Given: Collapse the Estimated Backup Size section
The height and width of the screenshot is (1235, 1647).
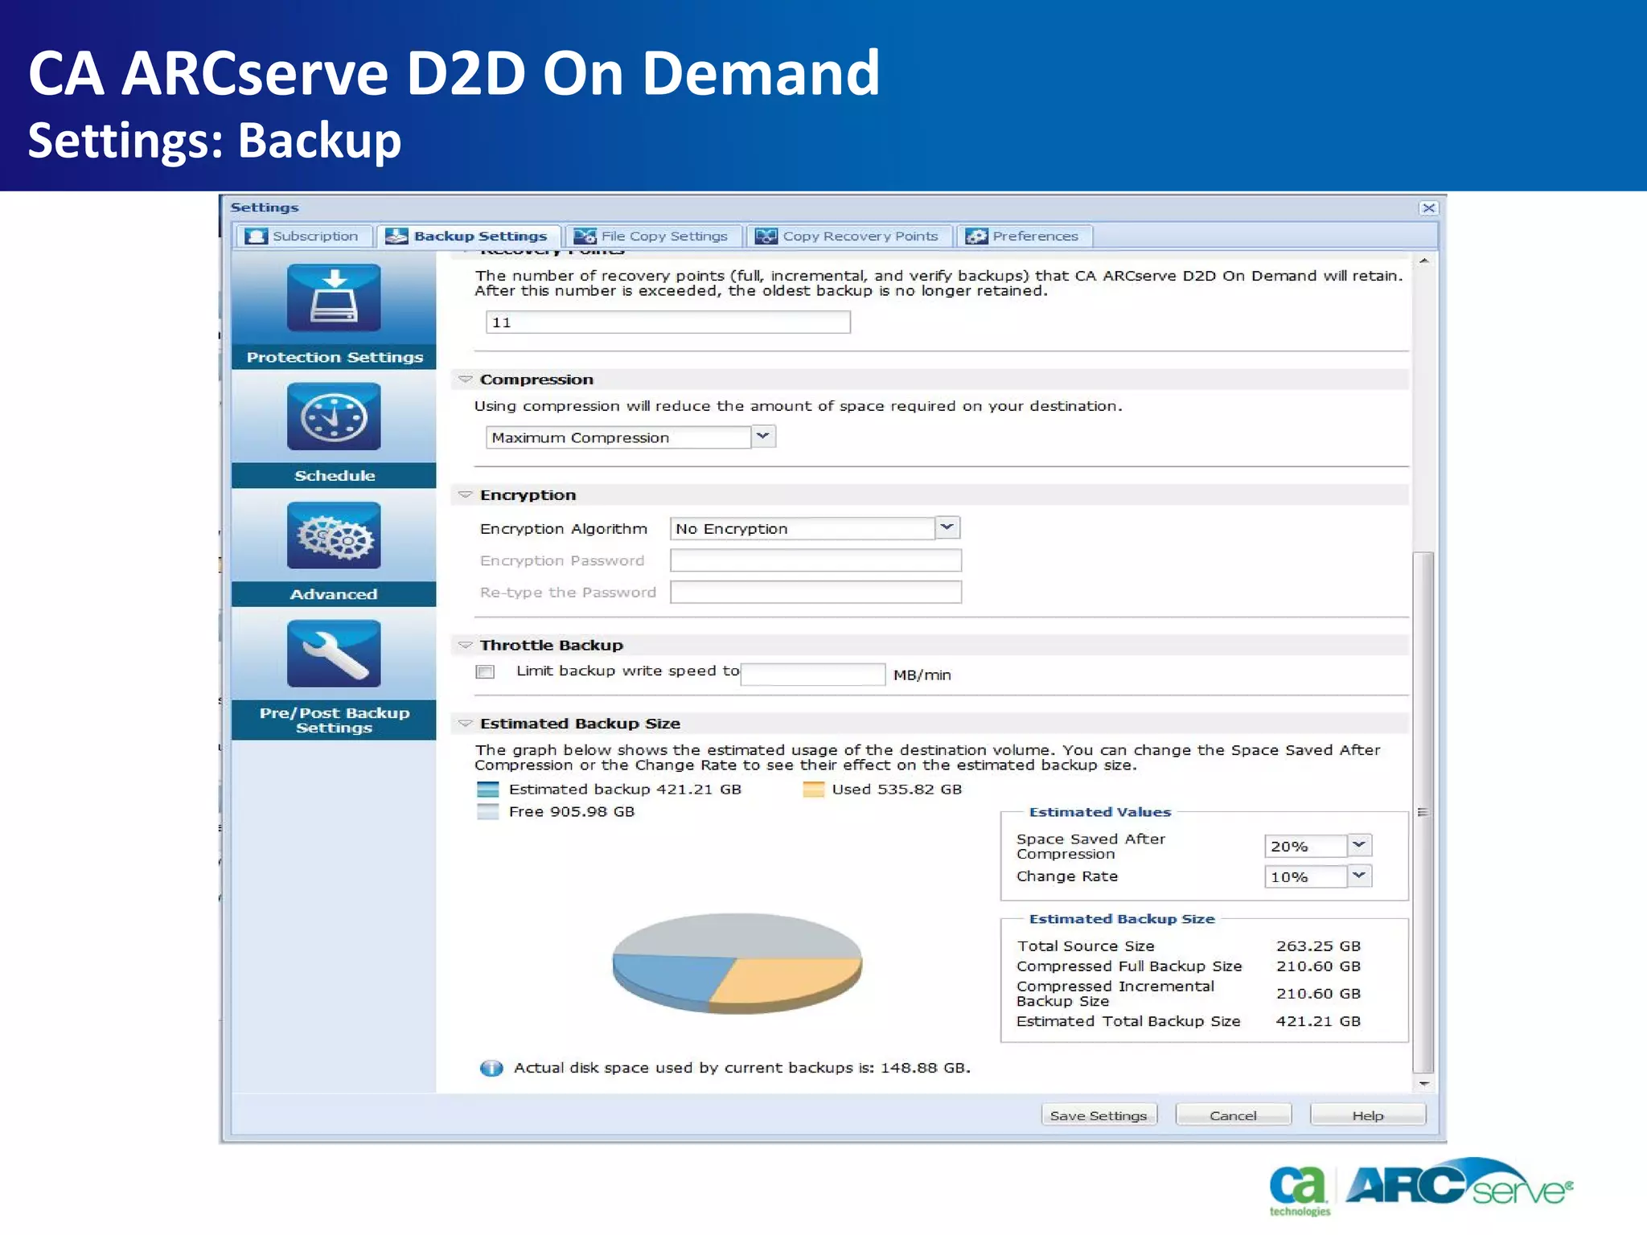Looking at the screenshot, I should [465, 724].
